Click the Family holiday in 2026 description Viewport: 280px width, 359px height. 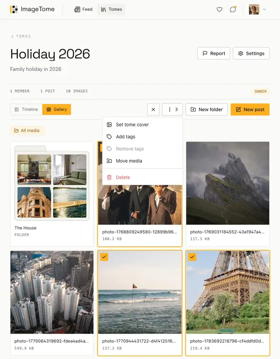(x=36, y=69)
